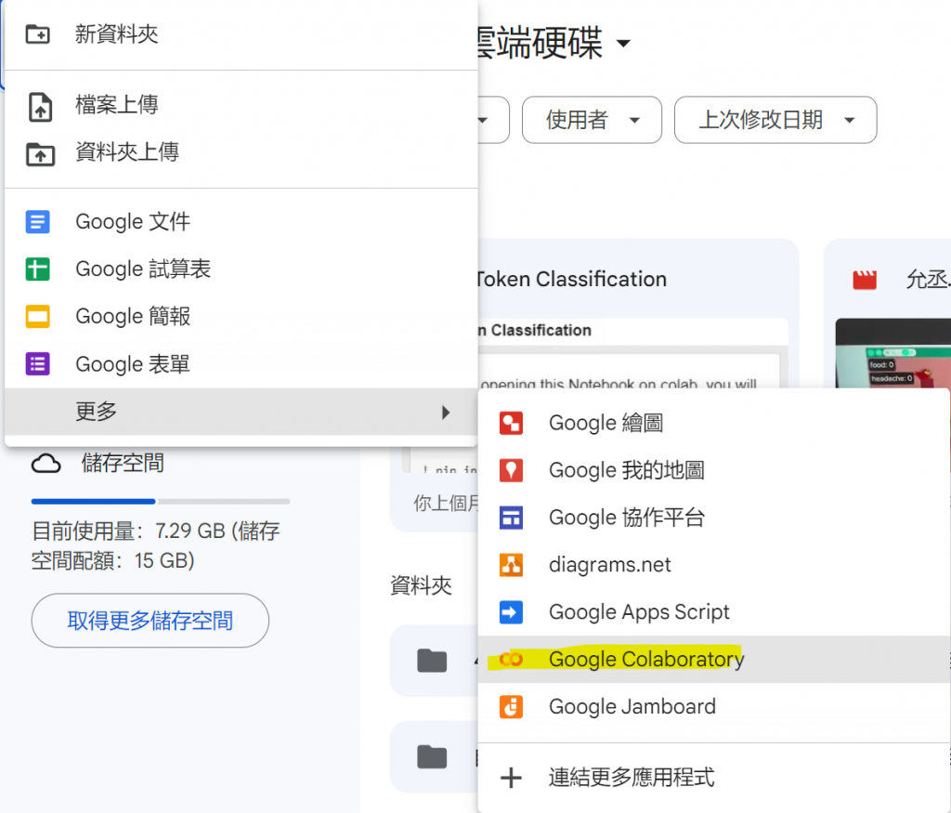Click the storage cloud icon
Viewport: 951px width, 813px height.
pos(46,464)
